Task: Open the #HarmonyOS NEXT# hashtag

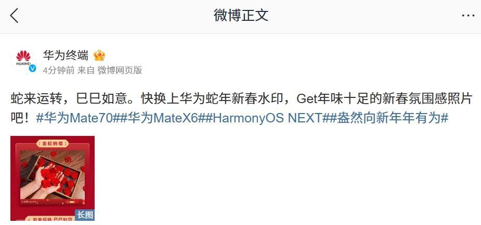Action: (x=266, y=118)
